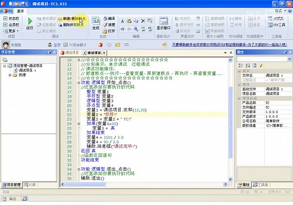Pin the 项目管理 panel
293x205 pixels.
(x=50, y=52)
